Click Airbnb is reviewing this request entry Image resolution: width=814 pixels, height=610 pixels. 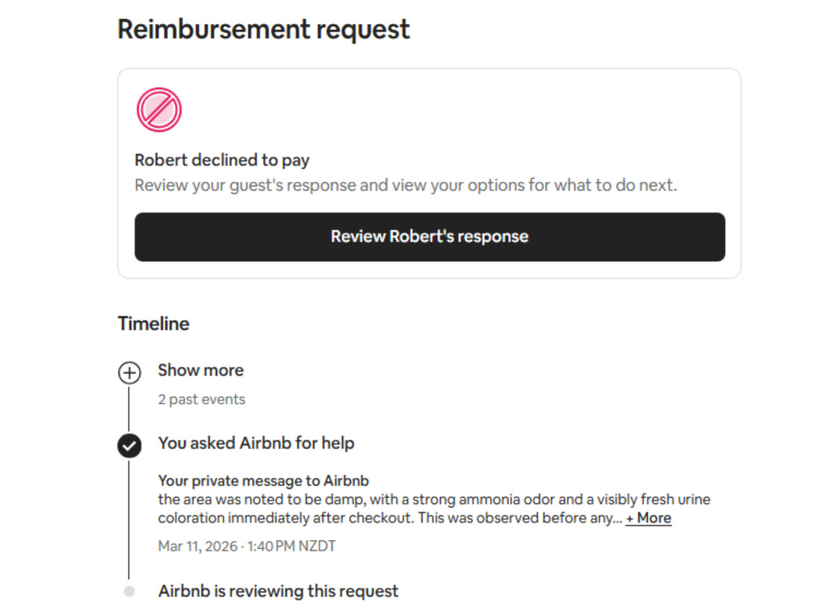pos(278,591)
